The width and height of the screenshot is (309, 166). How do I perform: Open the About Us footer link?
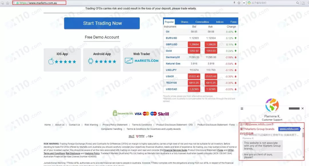click(60, 125)
